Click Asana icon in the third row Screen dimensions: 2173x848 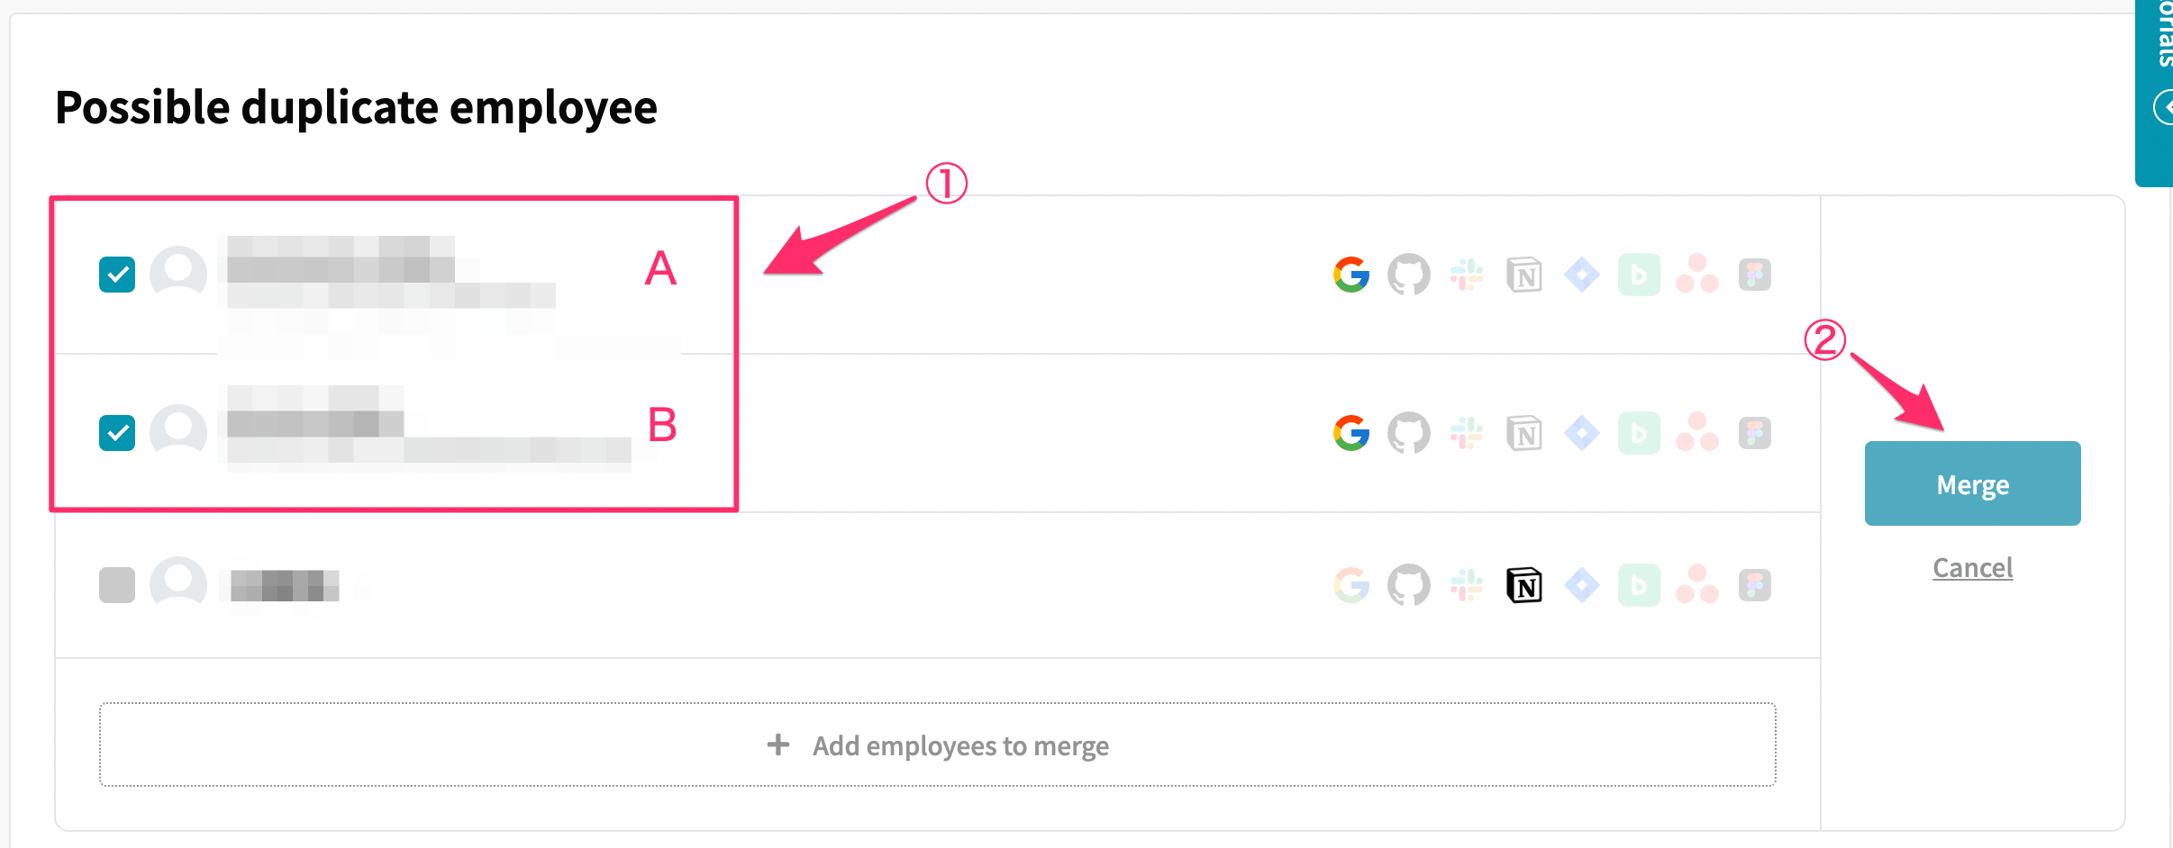coord(1697,585)
